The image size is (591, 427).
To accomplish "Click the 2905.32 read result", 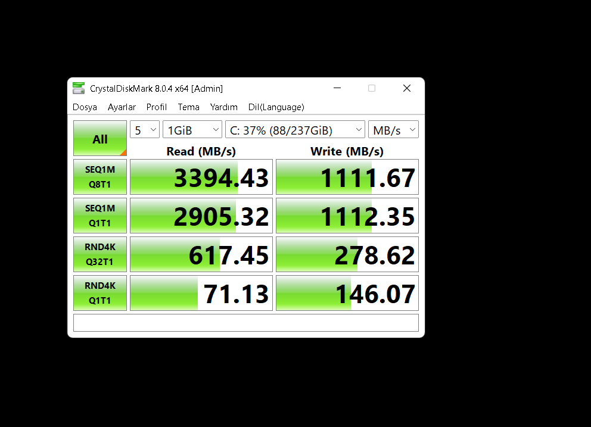I will coord(201,216).
